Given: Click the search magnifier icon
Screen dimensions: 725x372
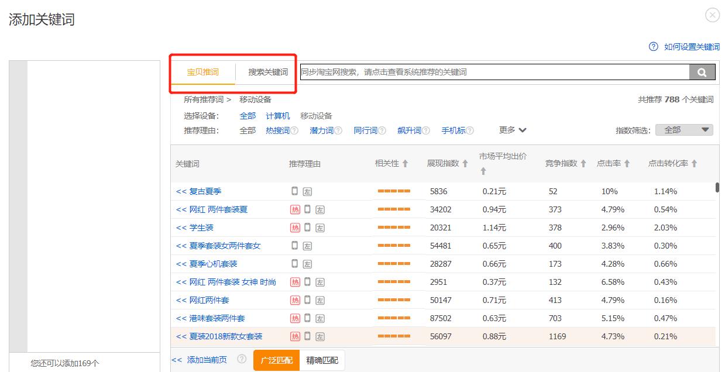Looking at the screenshot, I should [702, 71].
